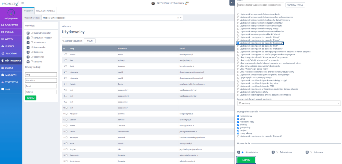Click the green Zapisz button

point(246,160)
